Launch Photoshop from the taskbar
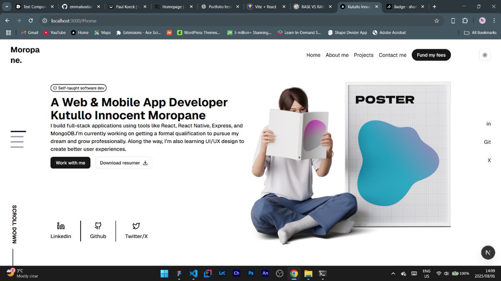Screen dimensions: 501x281 pyautogui.click(x=250, y=273)
